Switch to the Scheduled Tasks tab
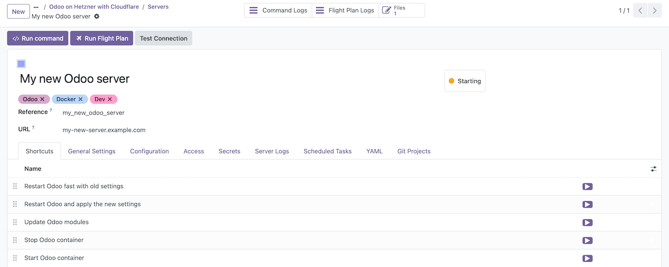Image resolution: width=669 pixels, height=267 pixels. pyautogui.click(x=328, y=151)
